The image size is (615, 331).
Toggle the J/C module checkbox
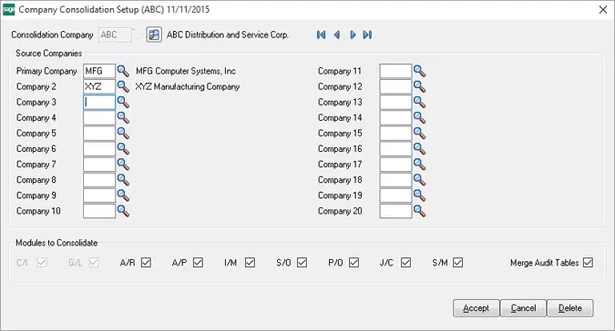pos(406,263)
